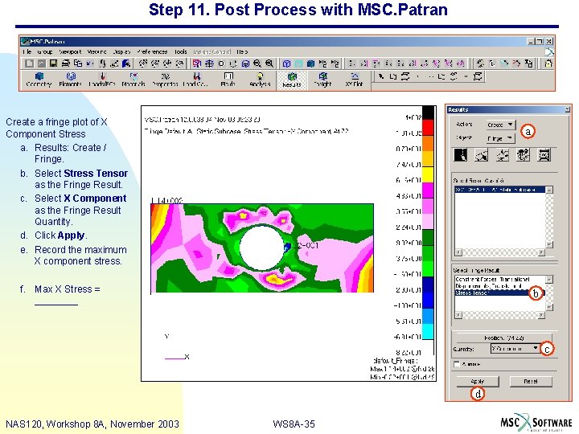Open the Viewing menu
Image resolution: width=579 pixels, height=434 pixels.
[97, 51]
